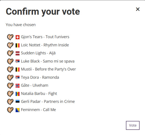This screenshot has width=145, height=135.
Task: Select the Gjon's Tears - Tout l'univers entry
Action: click(45, 37)
